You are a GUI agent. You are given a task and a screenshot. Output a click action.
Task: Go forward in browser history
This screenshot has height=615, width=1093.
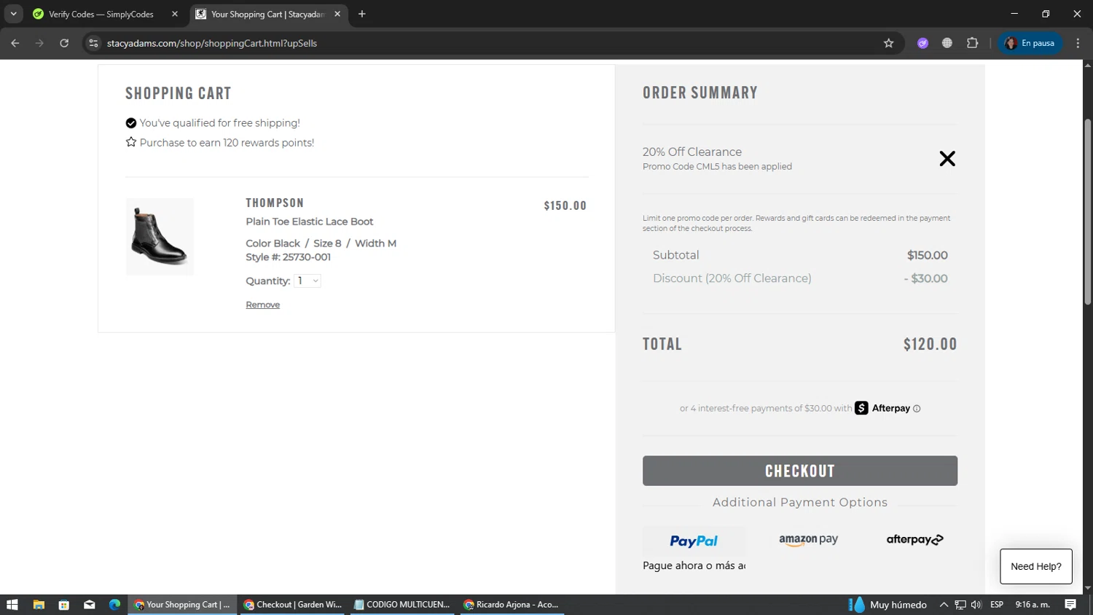click(x=39, y=43)
